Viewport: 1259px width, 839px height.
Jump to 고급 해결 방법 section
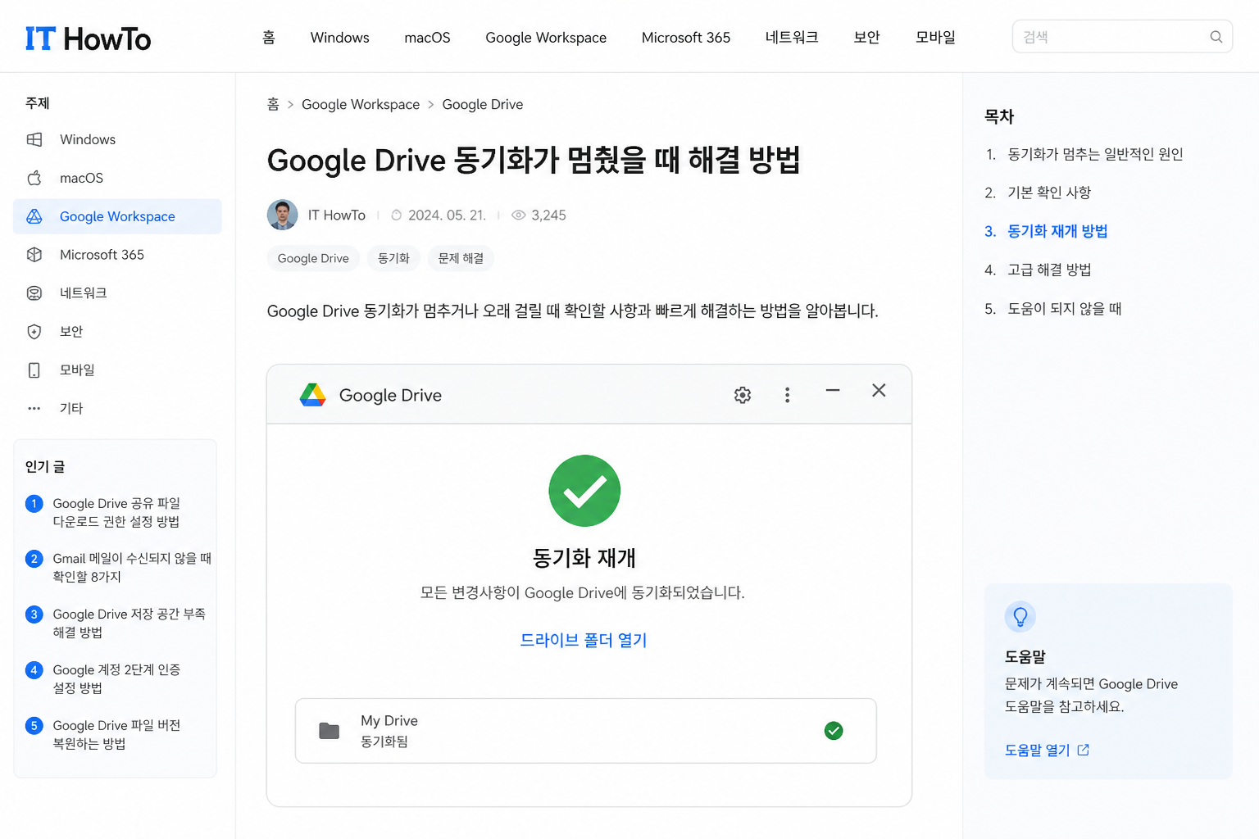(x=1049, y=270)
